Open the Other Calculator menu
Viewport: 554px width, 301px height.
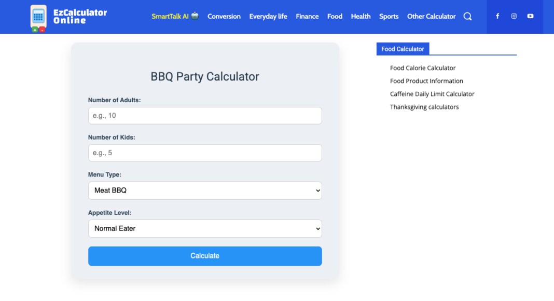pos(431,17)
